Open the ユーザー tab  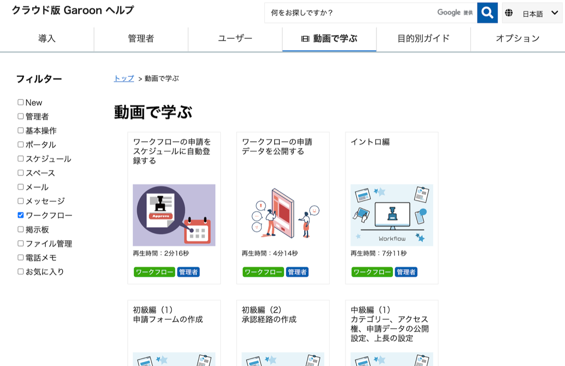[x=235, y=39]
